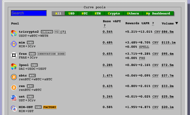Click the 1.47% base vAPY value
190x115 pixels.
tap(108, 75)
